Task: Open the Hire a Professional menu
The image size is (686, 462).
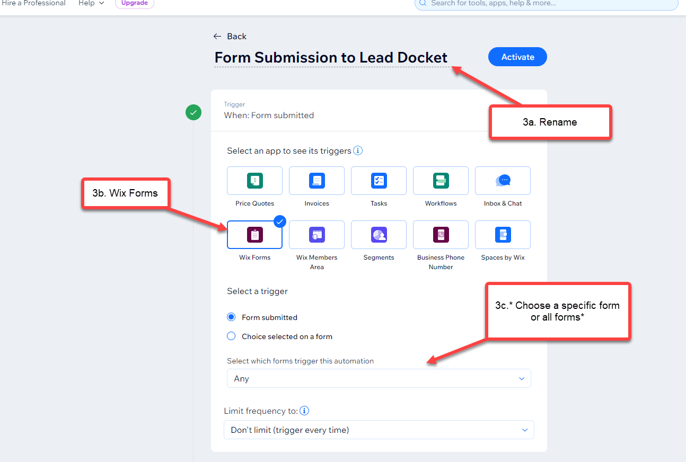Action: coord(33,4)
